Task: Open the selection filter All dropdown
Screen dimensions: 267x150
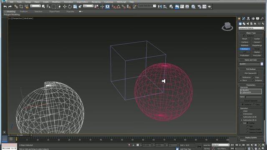Action: coord(35,6)
